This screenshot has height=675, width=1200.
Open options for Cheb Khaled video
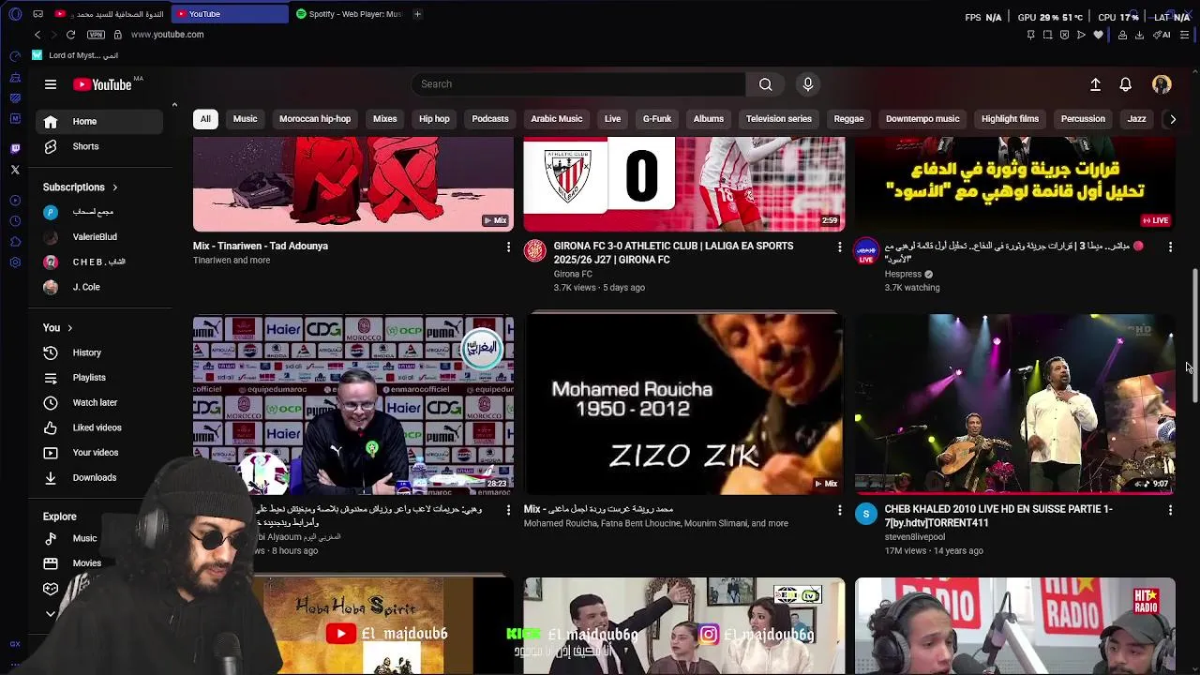[x=1170, y=510]
